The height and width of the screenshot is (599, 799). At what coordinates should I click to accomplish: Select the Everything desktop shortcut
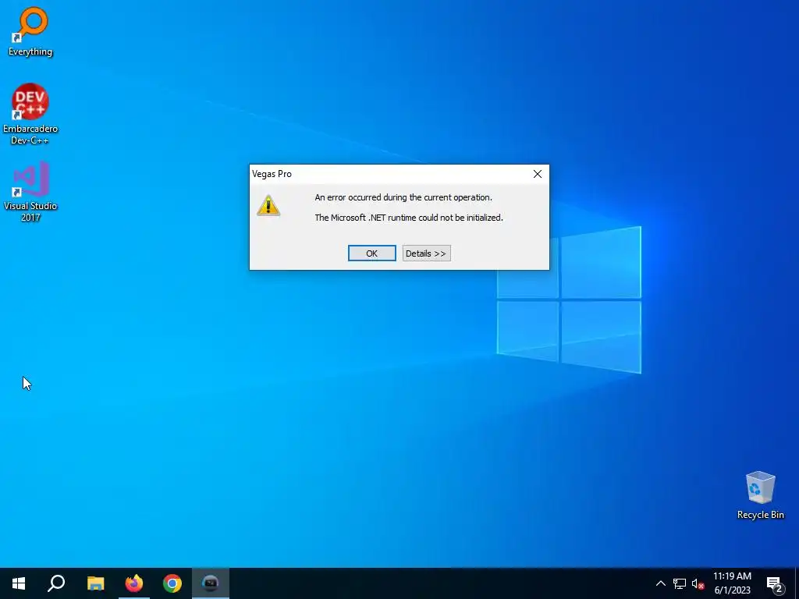(30, 32)
